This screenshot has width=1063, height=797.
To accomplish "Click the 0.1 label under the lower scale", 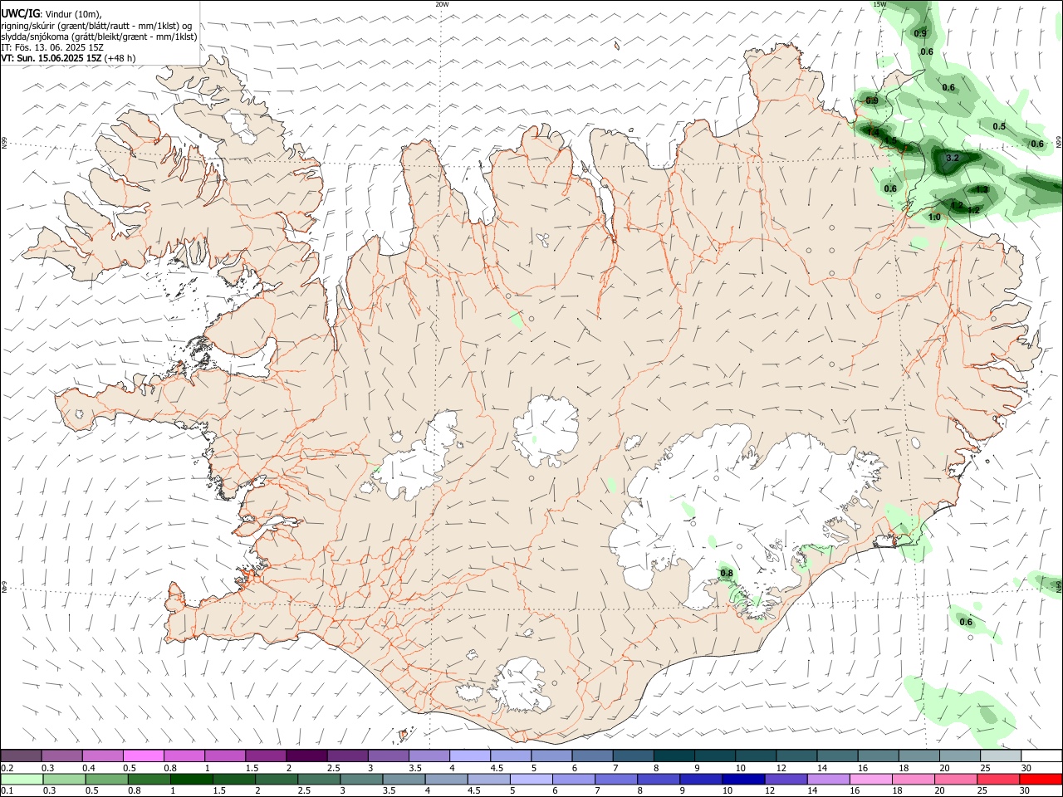I will tap(7, 791).
